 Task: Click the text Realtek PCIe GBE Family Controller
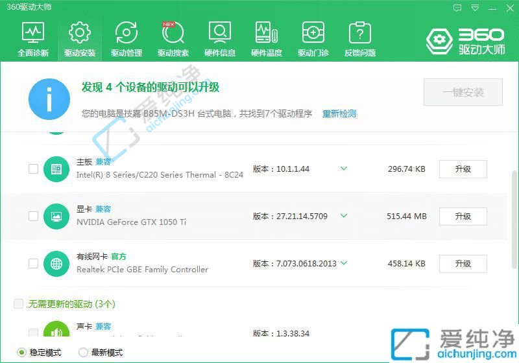coord(142,270)
